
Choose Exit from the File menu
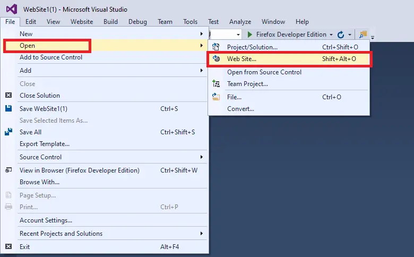(105, 246)
